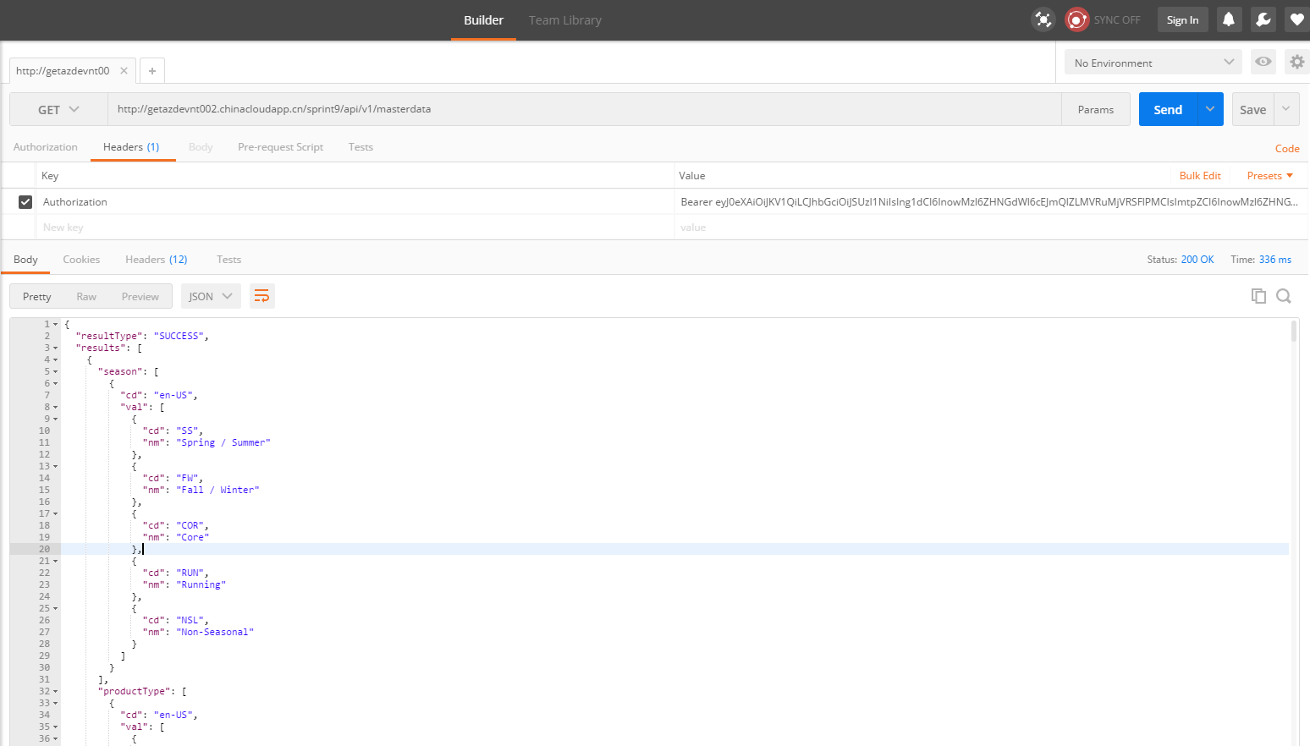Open the JSON format dropdown
The width and height of the screenshot is (1310, 746).
(x=211, y=296)
